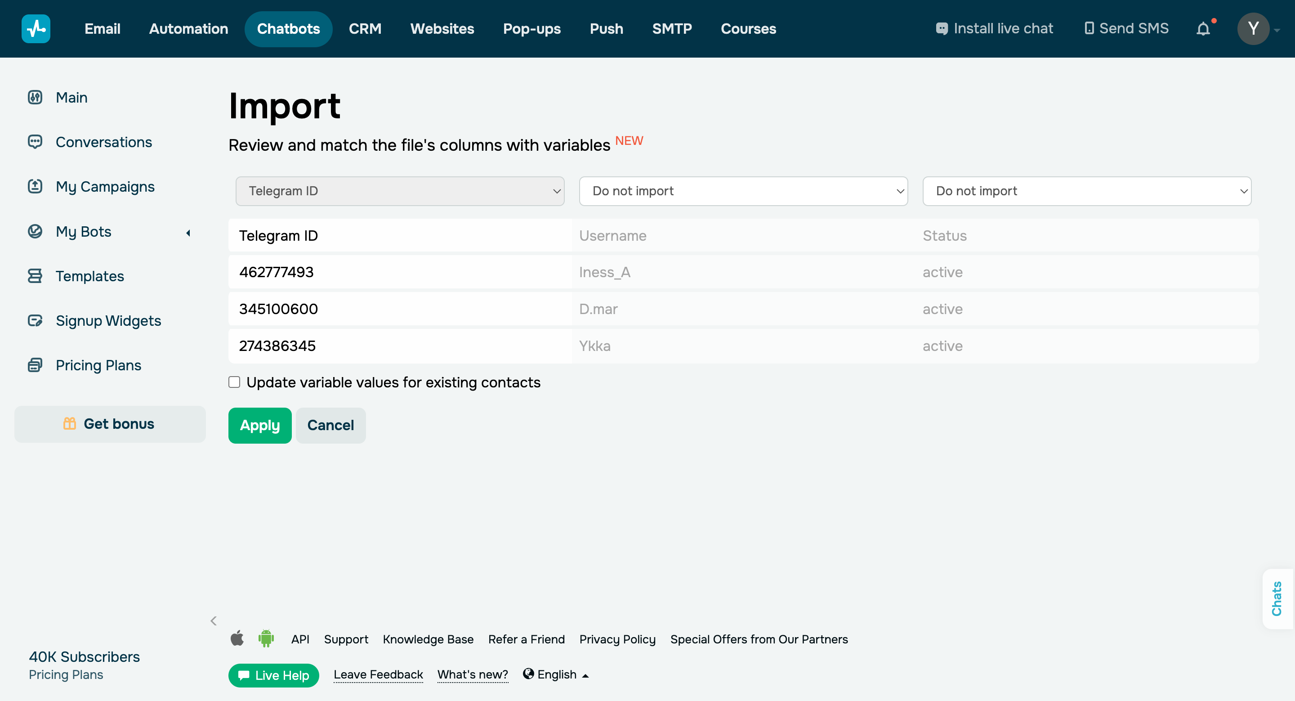This screenshot has height=701, width=1295.
Task: Open Main from the sidebar icon
Action: [x=35, y=97]
